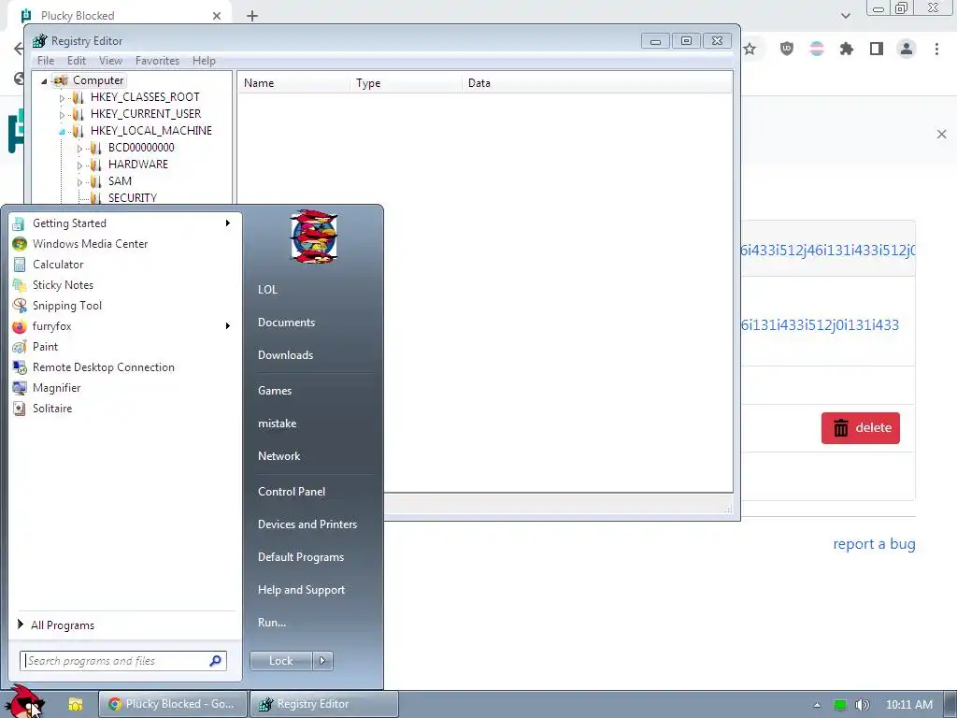Open Chrome extensions puzzle icon

[847, 49]
